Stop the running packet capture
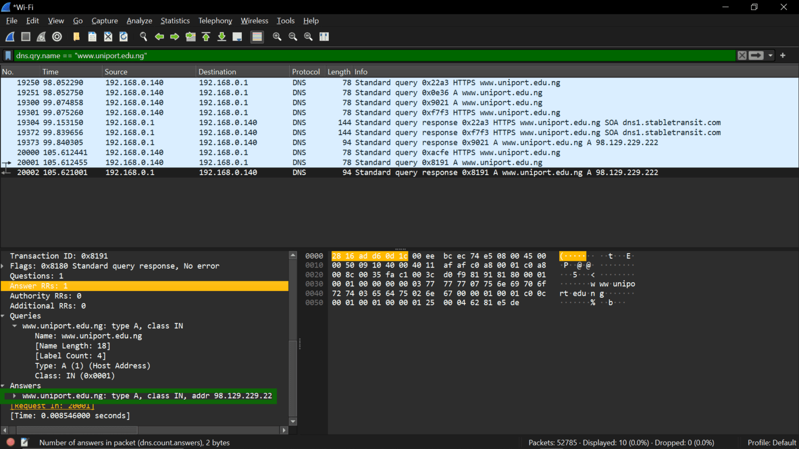 click(x=25, y=36)
